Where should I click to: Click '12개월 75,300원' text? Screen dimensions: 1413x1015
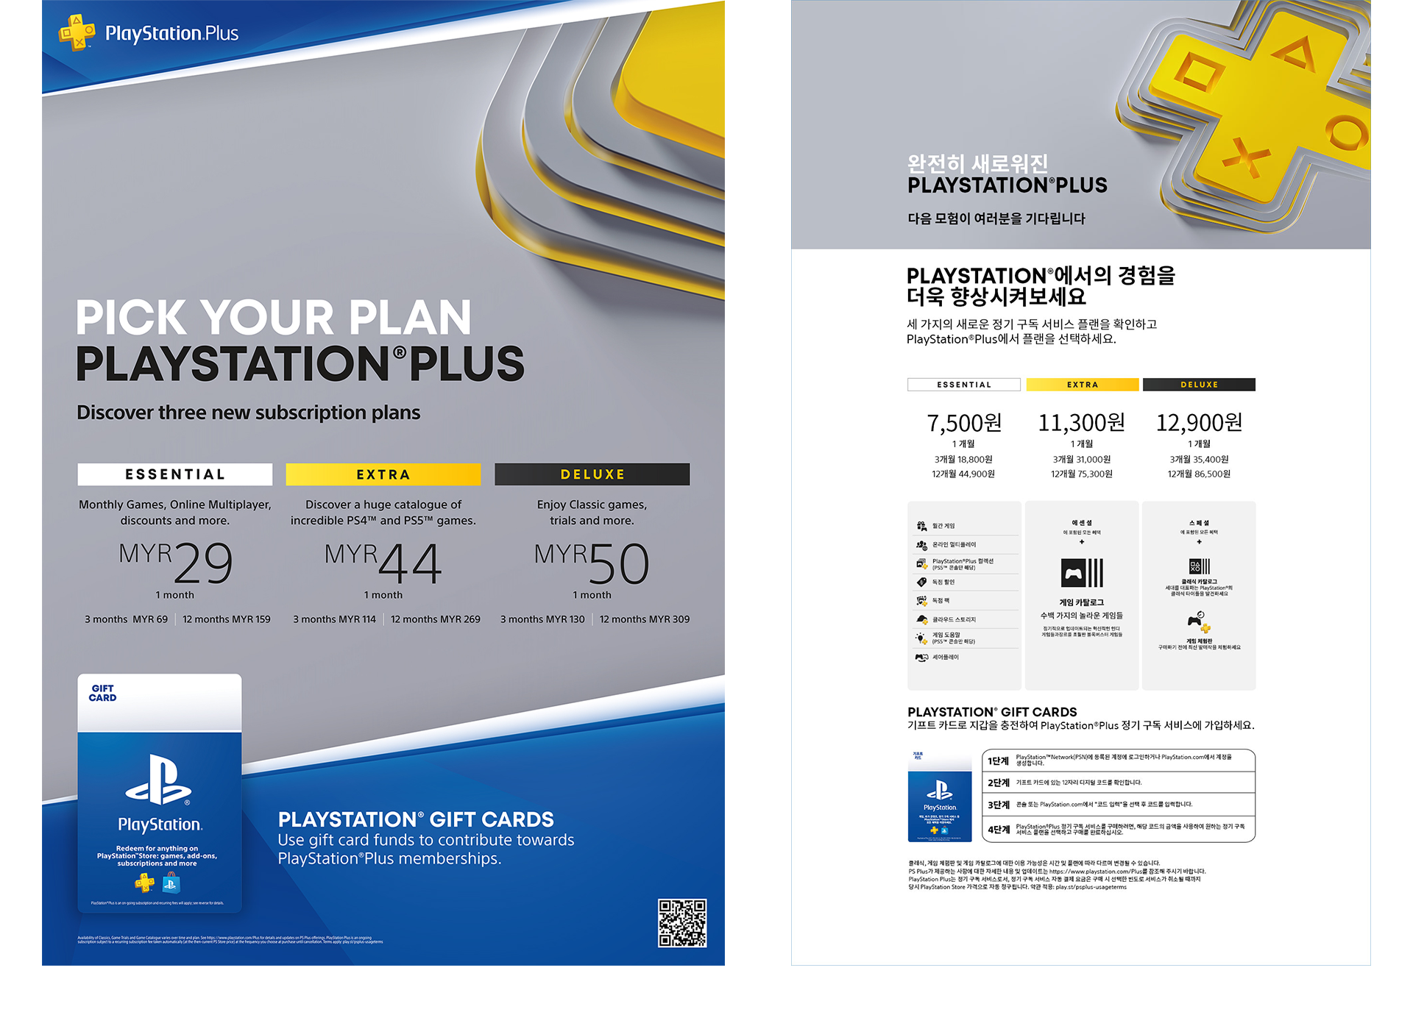coord(1082,474)
